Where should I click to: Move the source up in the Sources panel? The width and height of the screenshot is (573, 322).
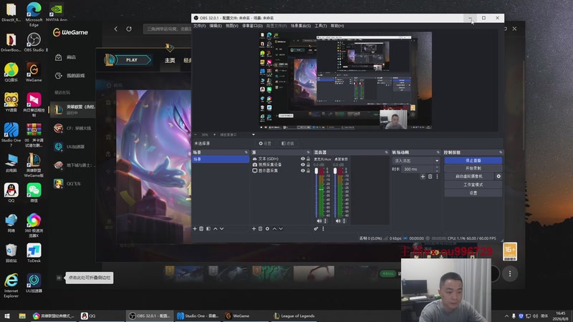point(274,228)
